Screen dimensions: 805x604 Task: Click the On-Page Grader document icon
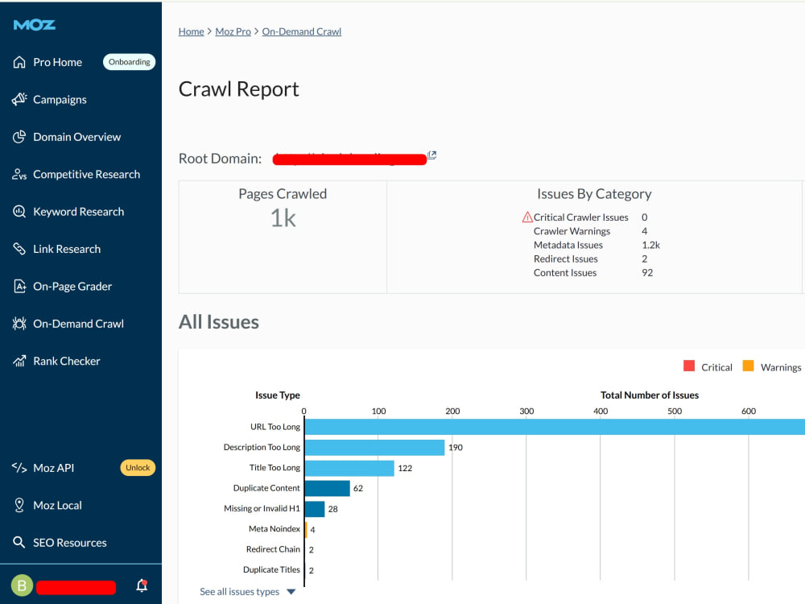[19, 286]
